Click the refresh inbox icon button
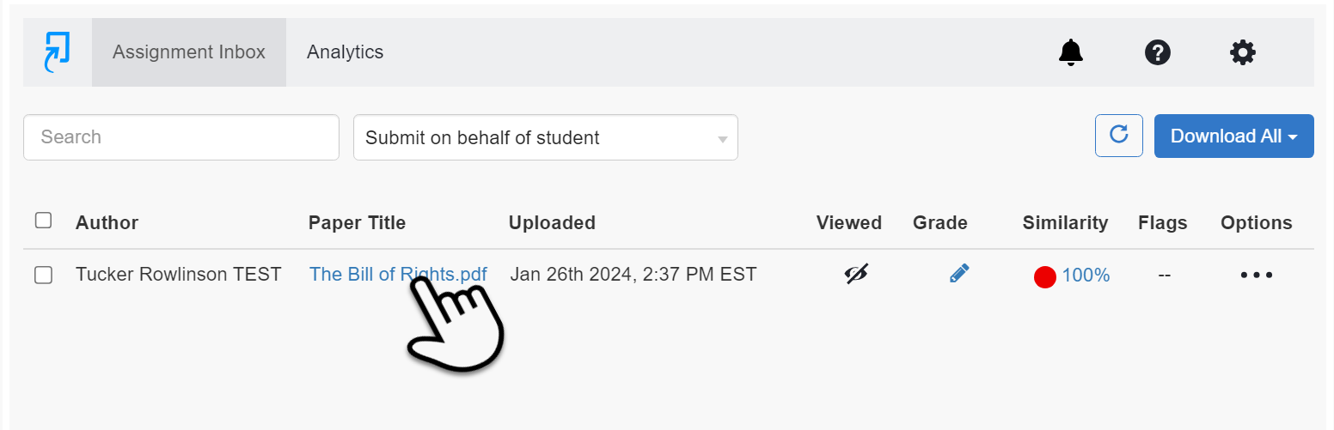The width and height of the screenshot is (1334, 430). [x=1119, y=136]
